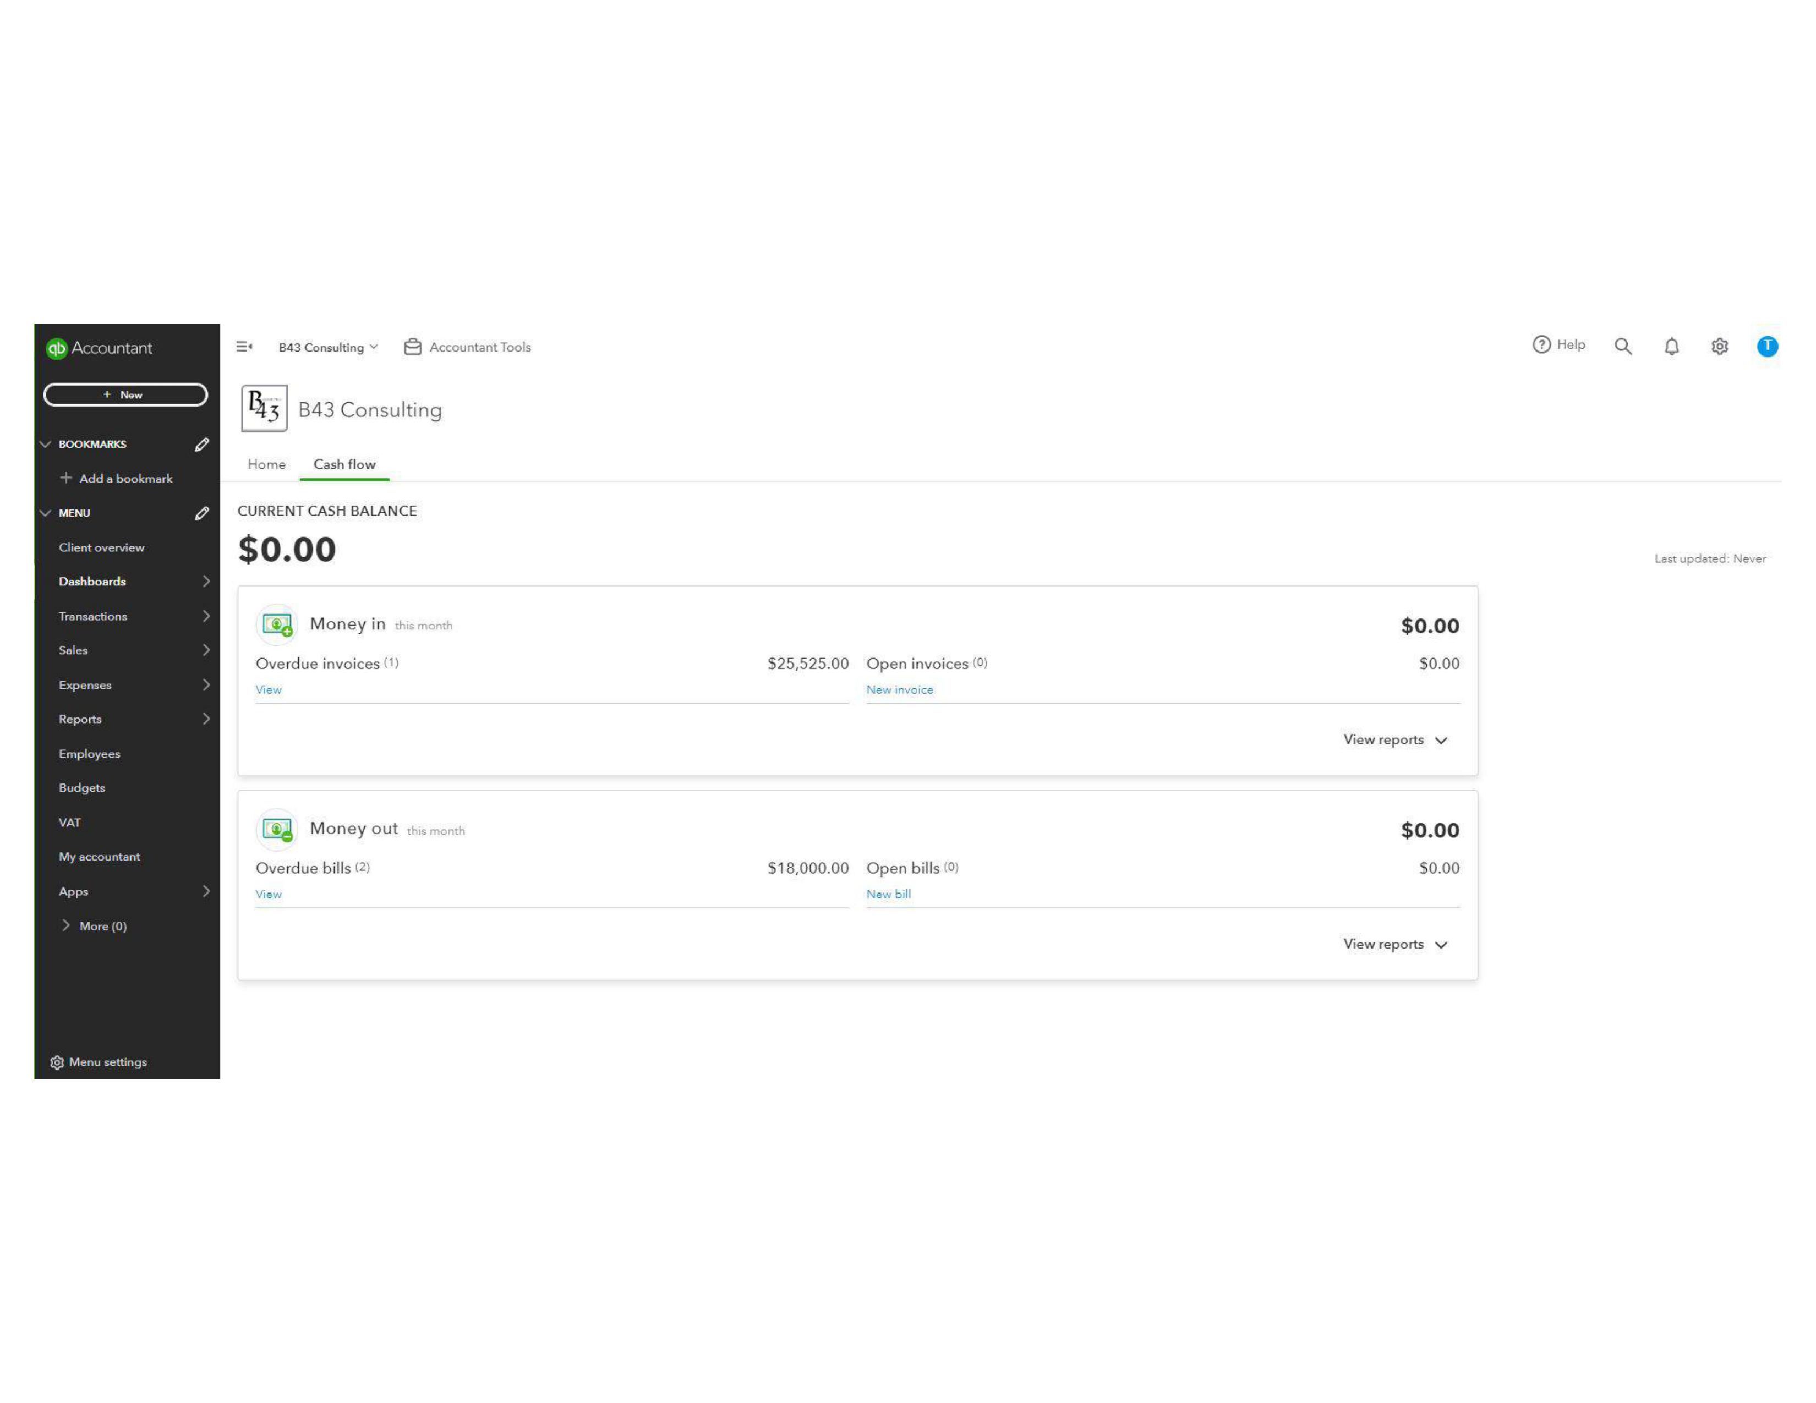Screen dimensions: 1816x1403
Task: Edit the menu using its pencil icon
Action: [201, 514]
